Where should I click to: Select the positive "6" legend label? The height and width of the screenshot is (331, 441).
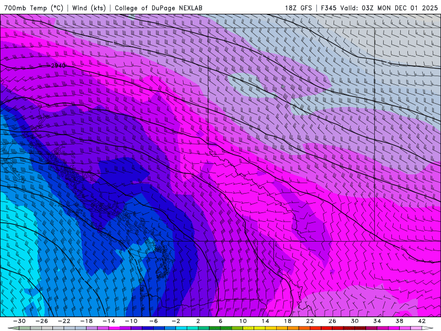(220, 321)
